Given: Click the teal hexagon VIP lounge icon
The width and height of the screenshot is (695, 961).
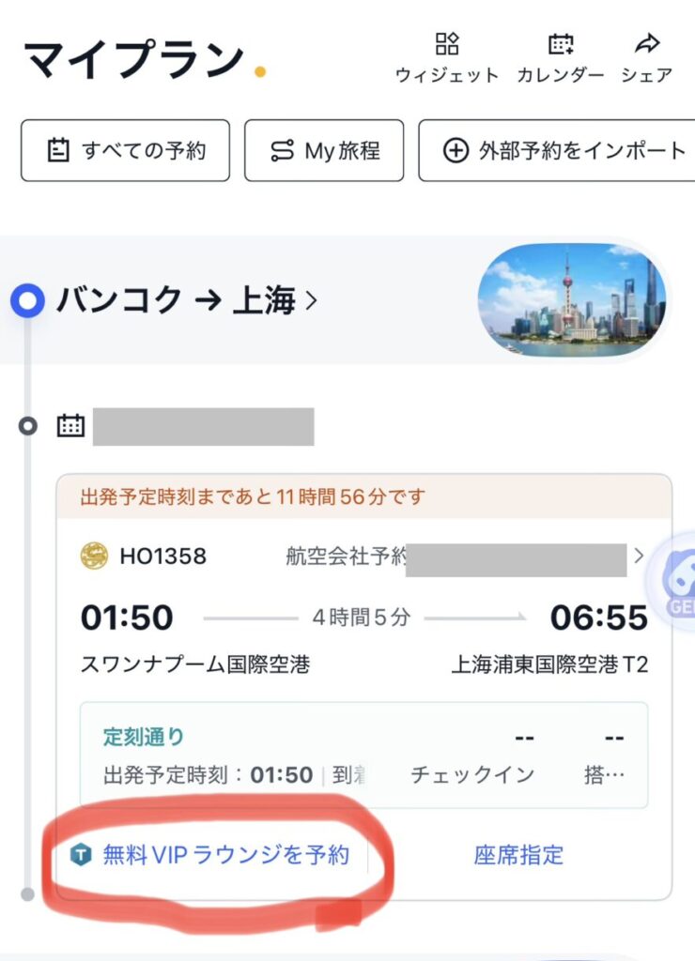Looking at the screenshot, I should pos(83,855).
